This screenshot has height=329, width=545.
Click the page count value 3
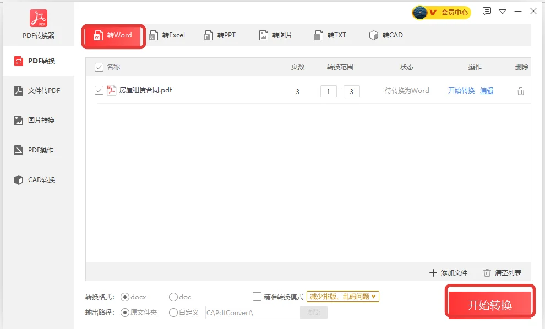(297, 92)
